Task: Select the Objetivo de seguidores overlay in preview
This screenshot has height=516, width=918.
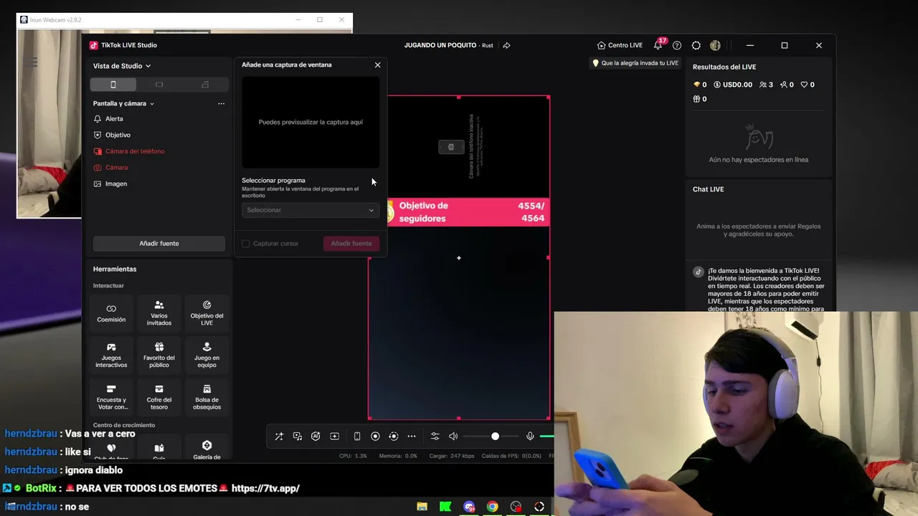Action: click(467, 212)
